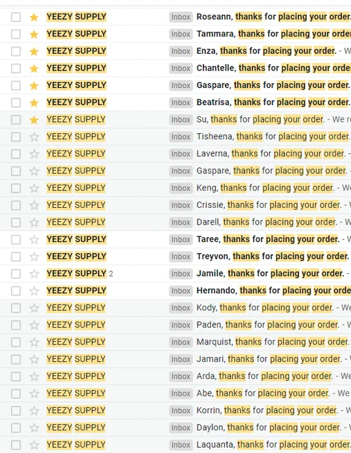Screen dimensions: 351x453
Task: Click YEEZY SUPPLY 2 sender in Jamile's row
Action: [x=79, y=273]
